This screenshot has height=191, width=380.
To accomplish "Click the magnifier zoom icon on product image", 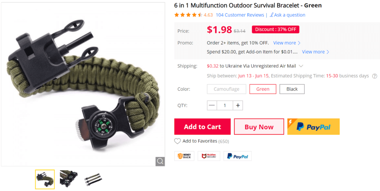I will 160,161.
